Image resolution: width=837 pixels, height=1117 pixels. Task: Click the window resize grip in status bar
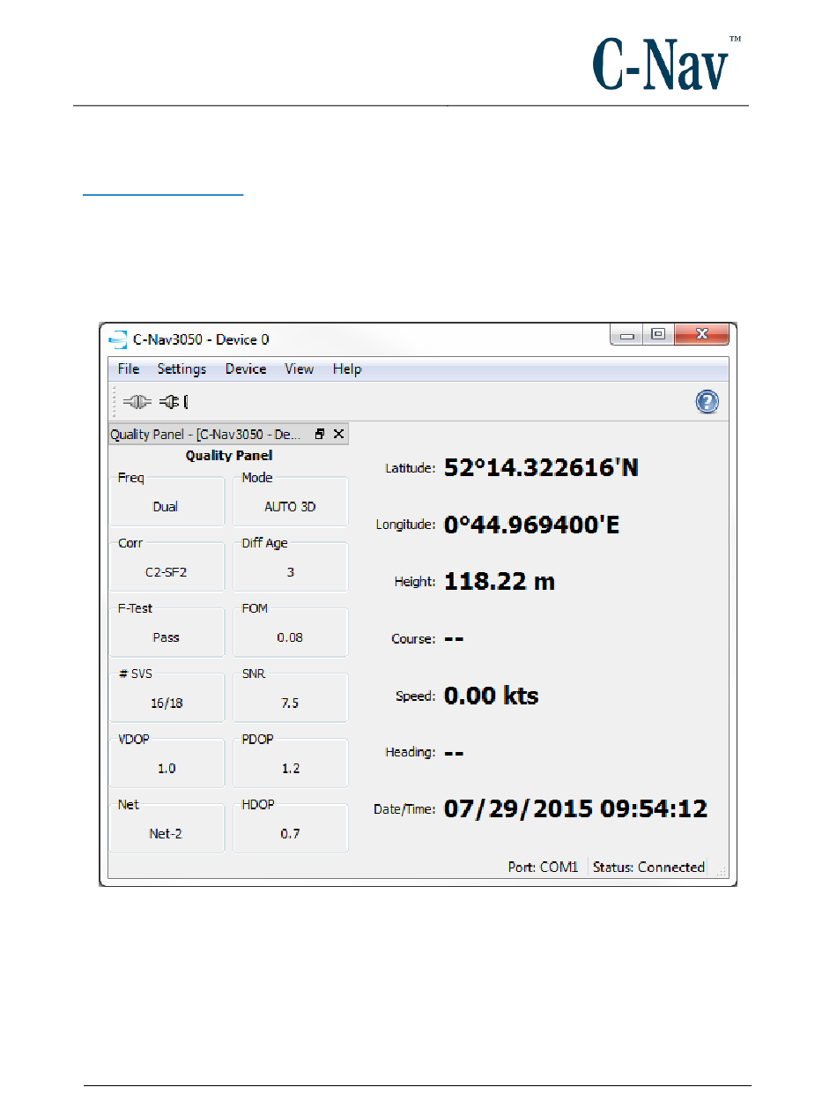pyautogui.click(x=722, y=870)
